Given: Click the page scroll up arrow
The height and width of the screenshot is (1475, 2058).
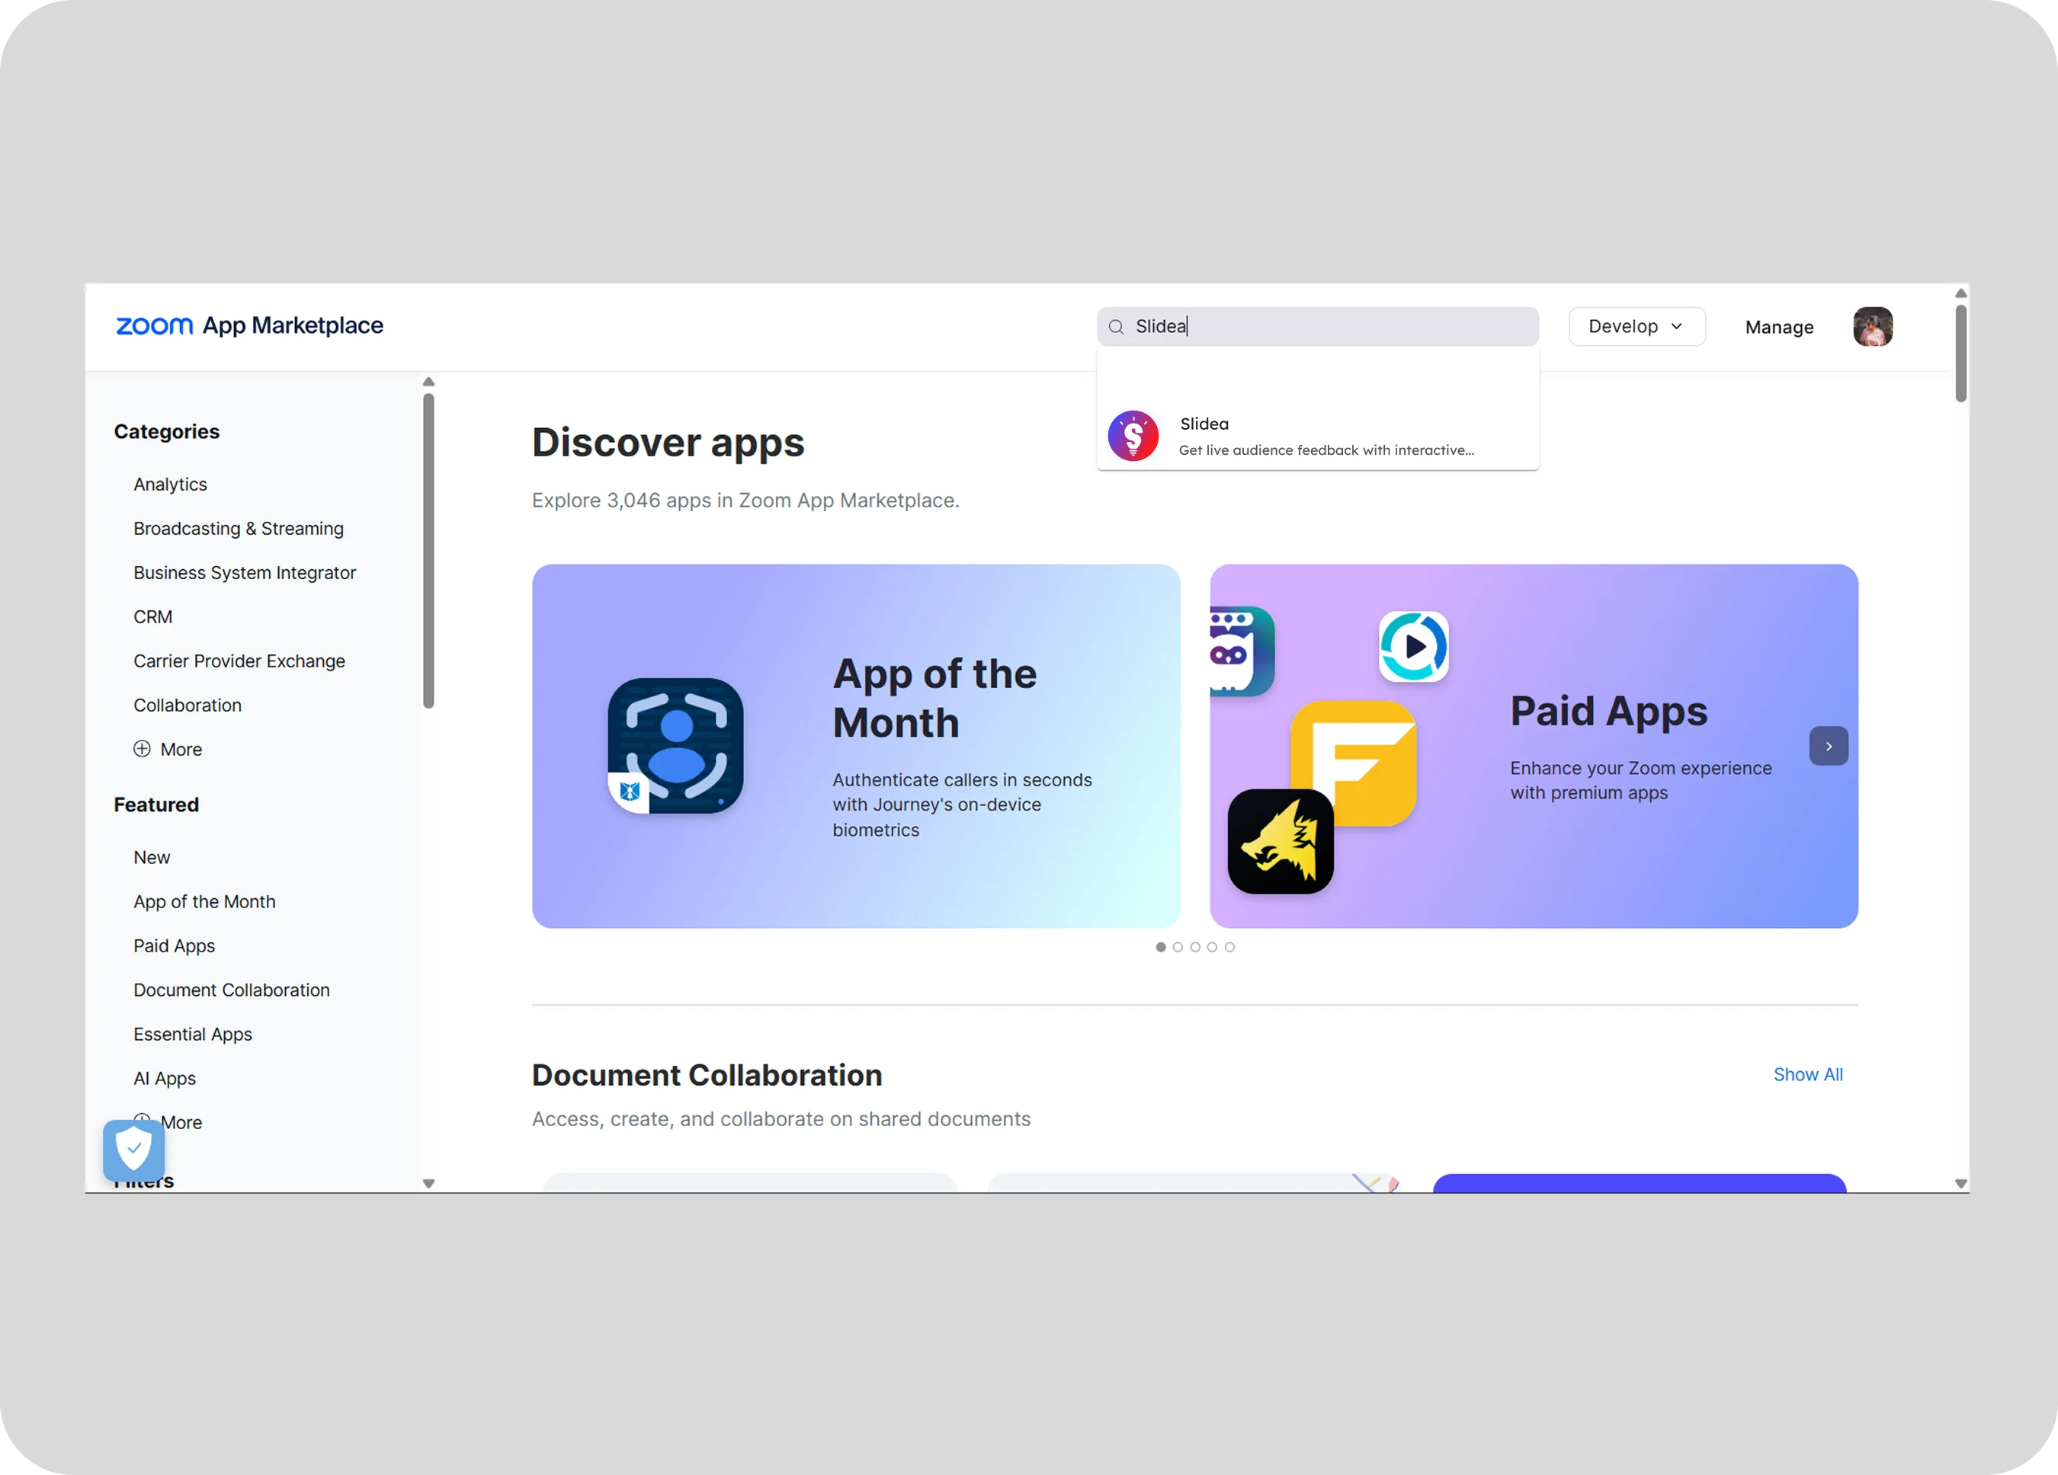Looking at the screenshot, I should click(1961, 293).
